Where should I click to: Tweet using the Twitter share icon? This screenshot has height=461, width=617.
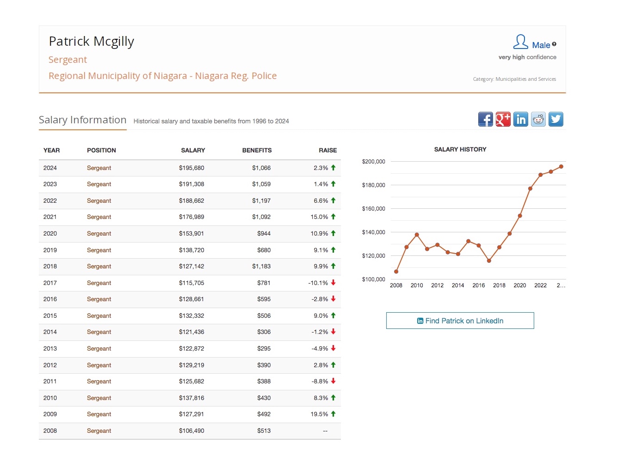point(555,119)
